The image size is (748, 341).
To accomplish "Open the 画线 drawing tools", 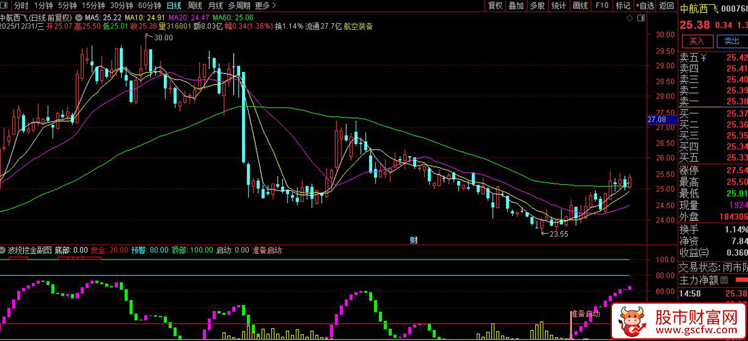I will (x=580, y=5).
